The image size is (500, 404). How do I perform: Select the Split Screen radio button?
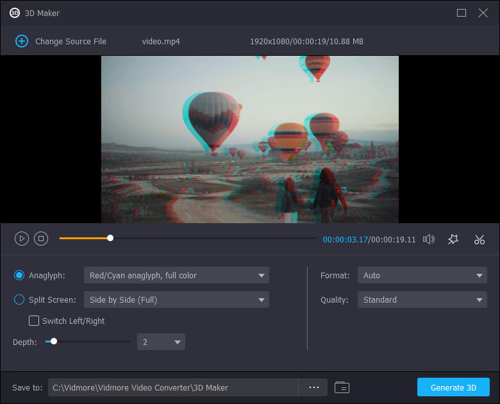(19, 299)
